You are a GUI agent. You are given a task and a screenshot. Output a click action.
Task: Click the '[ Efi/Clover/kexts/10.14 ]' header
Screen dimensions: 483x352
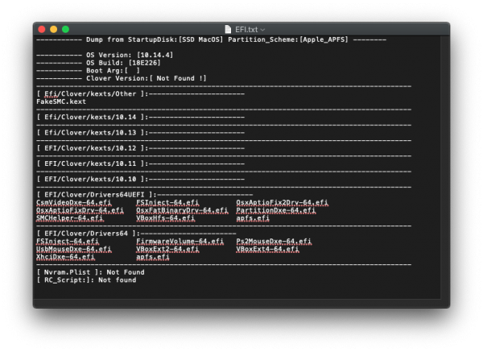pos(93,117)
